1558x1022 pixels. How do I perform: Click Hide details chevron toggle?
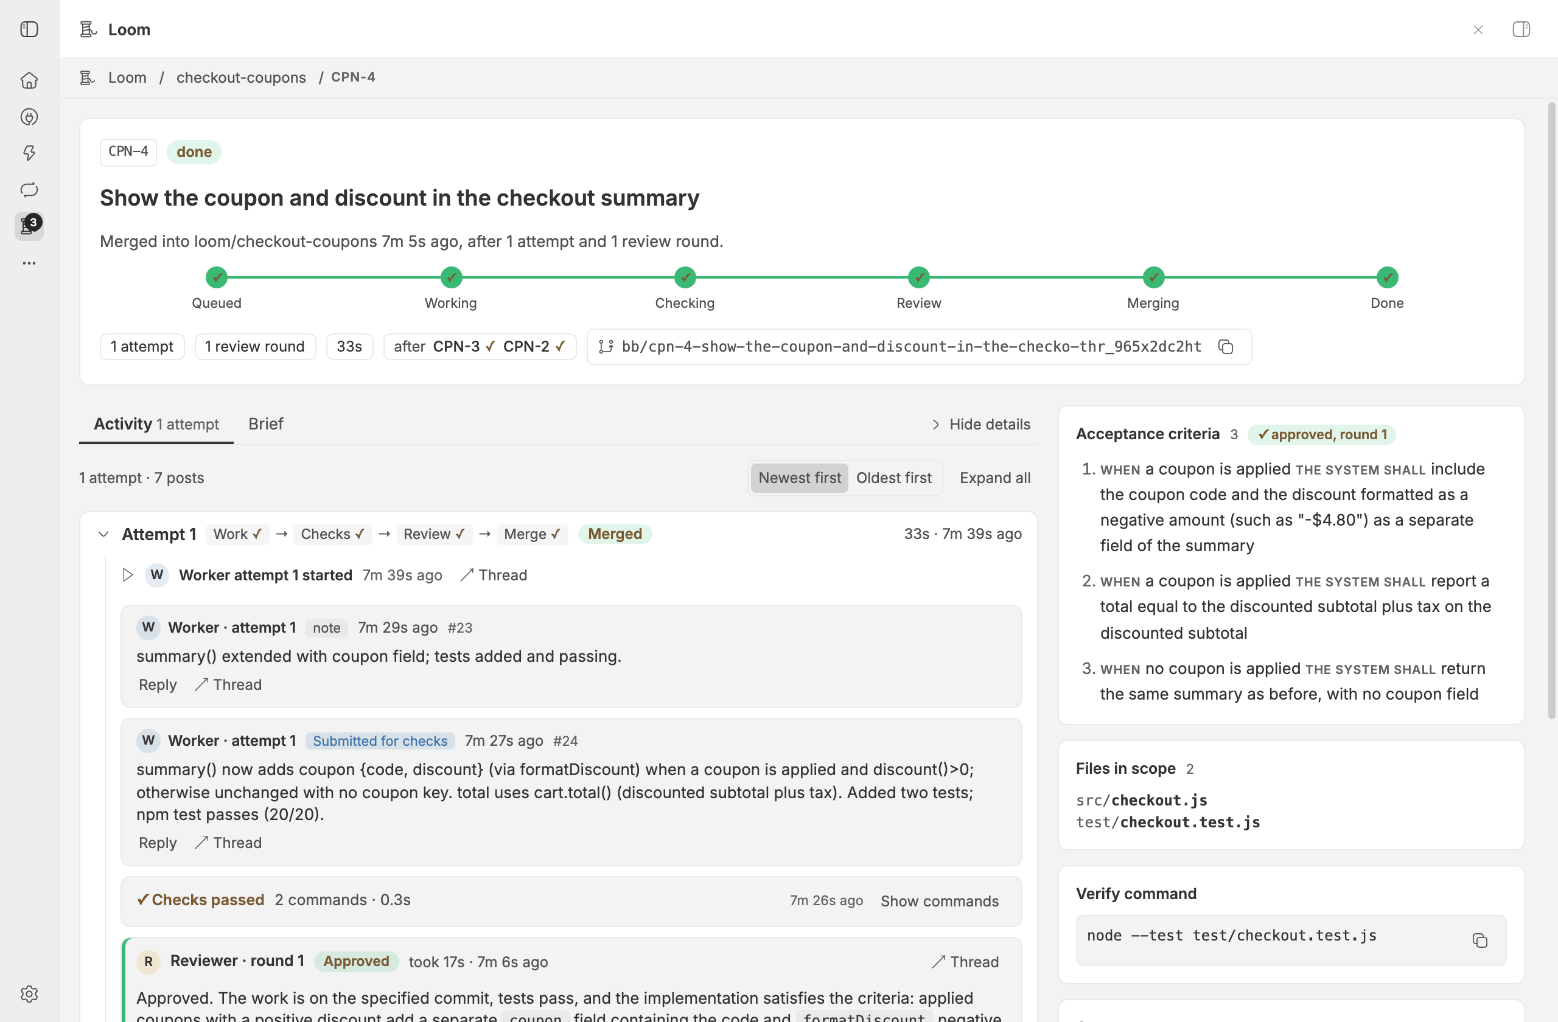point(981,425)
